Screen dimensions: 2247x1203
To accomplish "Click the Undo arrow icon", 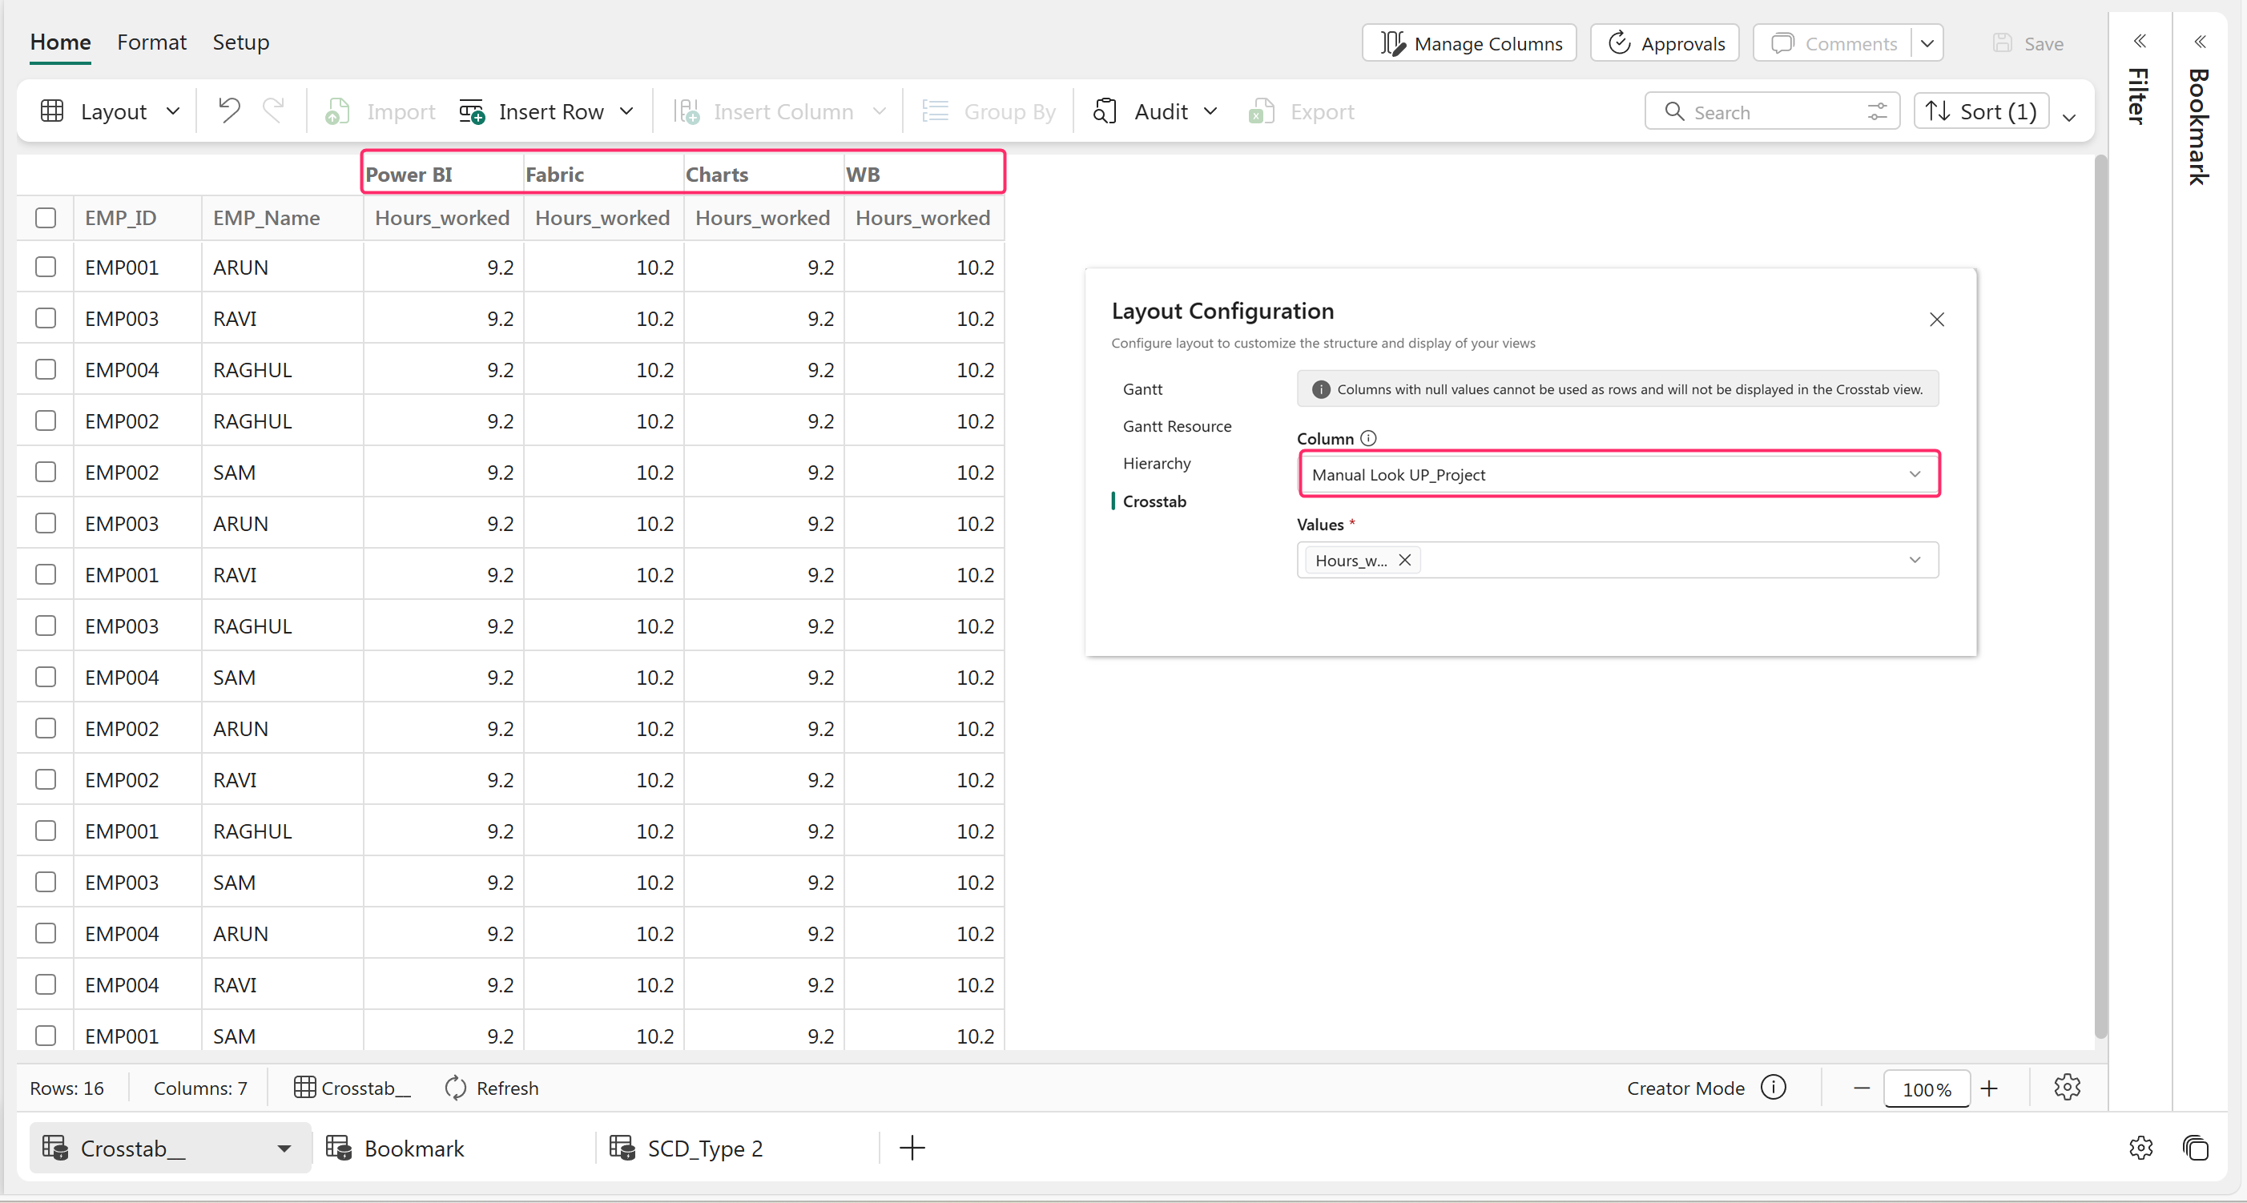I will click(x=228, y=111).
